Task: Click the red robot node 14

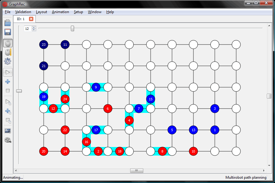Action: point(65,151)
